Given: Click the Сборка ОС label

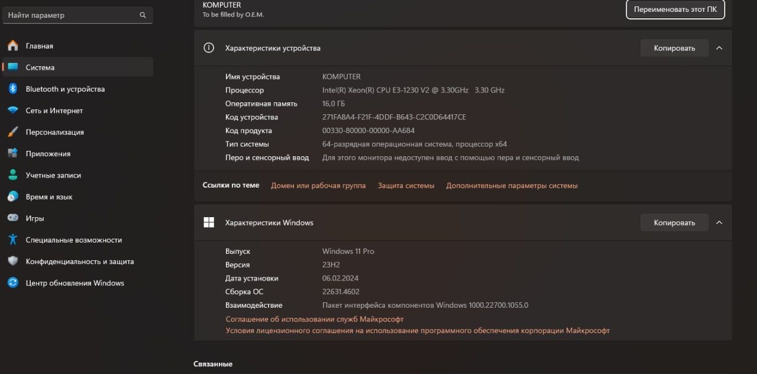Looking at the screenshot, I should coord(244,292).
